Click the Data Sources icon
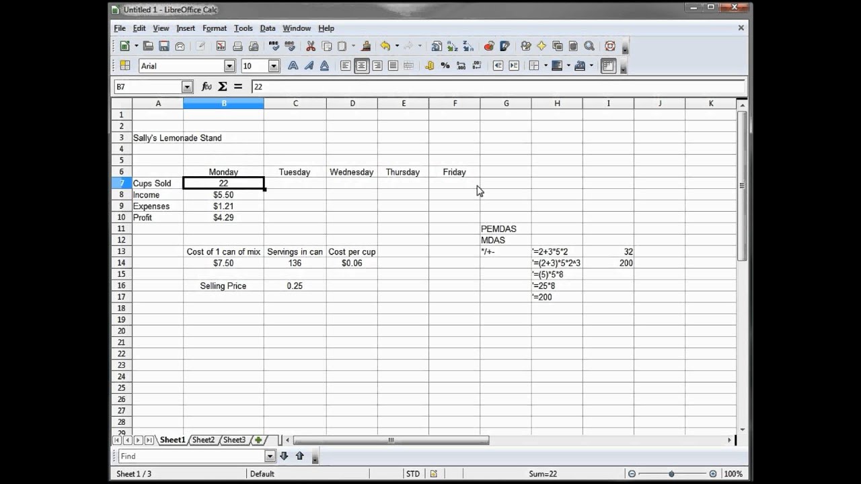861x484 pixels. 573,46
